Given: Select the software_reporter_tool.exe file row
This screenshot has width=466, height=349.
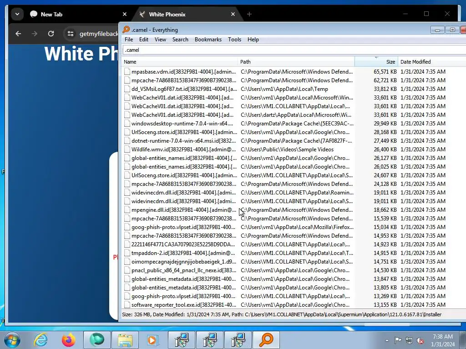Looking at the screenshot, I should pyautogui.click(x=294, y=305).
